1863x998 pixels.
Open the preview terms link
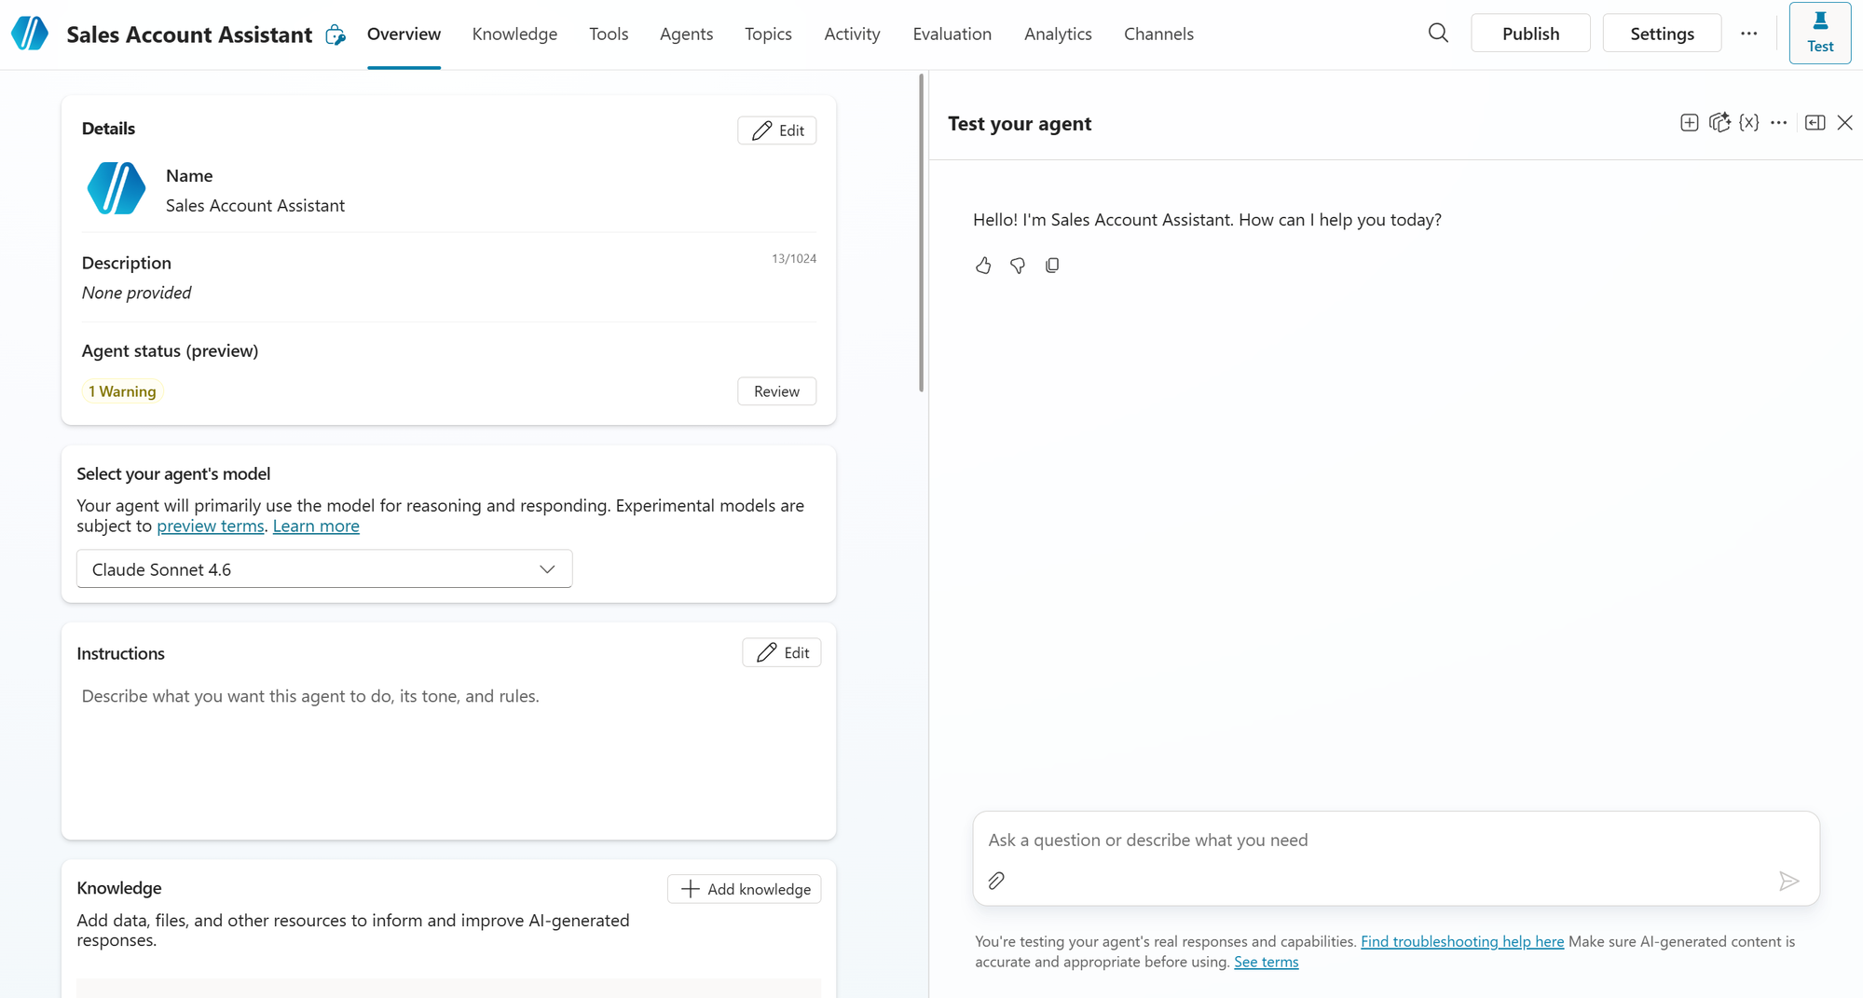click(210, 526)
